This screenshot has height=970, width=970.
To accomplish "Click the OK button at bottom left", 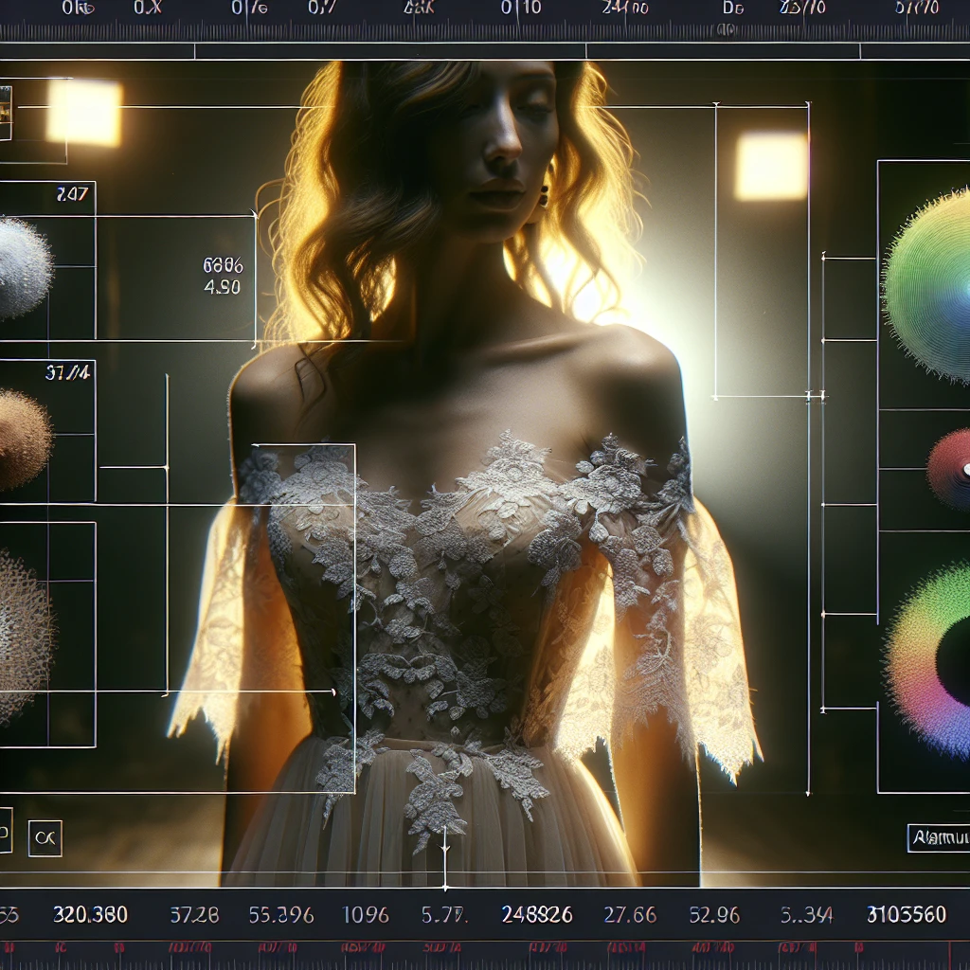I will tap(45, 838).
